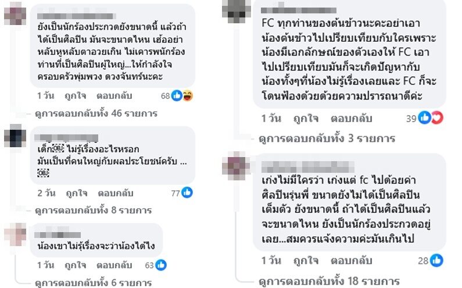The image size is (462, 288).
Task: Click the like reaction icon beside 39
Action: [x=425, y=118]
